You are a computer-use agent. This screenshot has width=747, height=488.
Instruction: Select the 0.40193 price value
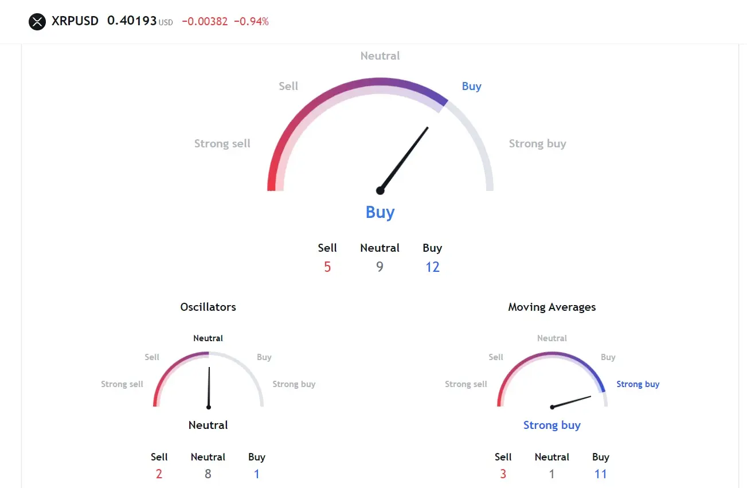(132, 21)
